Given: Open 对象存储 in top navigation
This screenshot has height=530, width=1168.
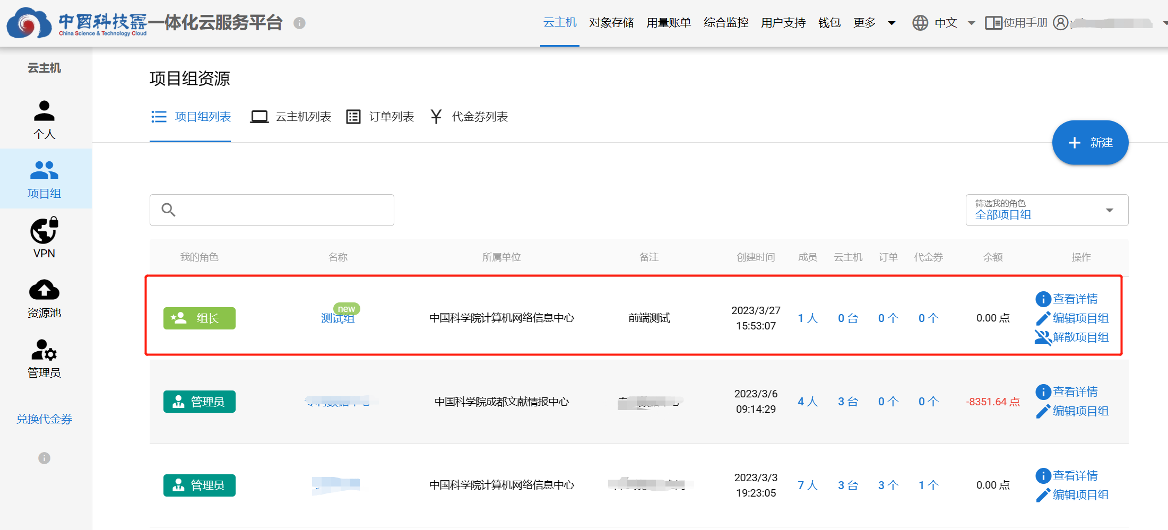Looking at the screenshot, I should click(611, 23).
